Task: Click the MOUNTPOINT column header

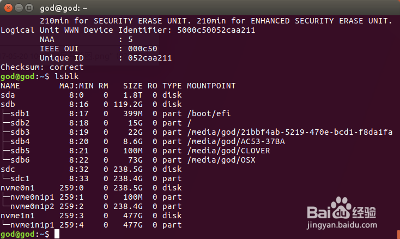Action: pyautogui.click(x=211, y=86)
